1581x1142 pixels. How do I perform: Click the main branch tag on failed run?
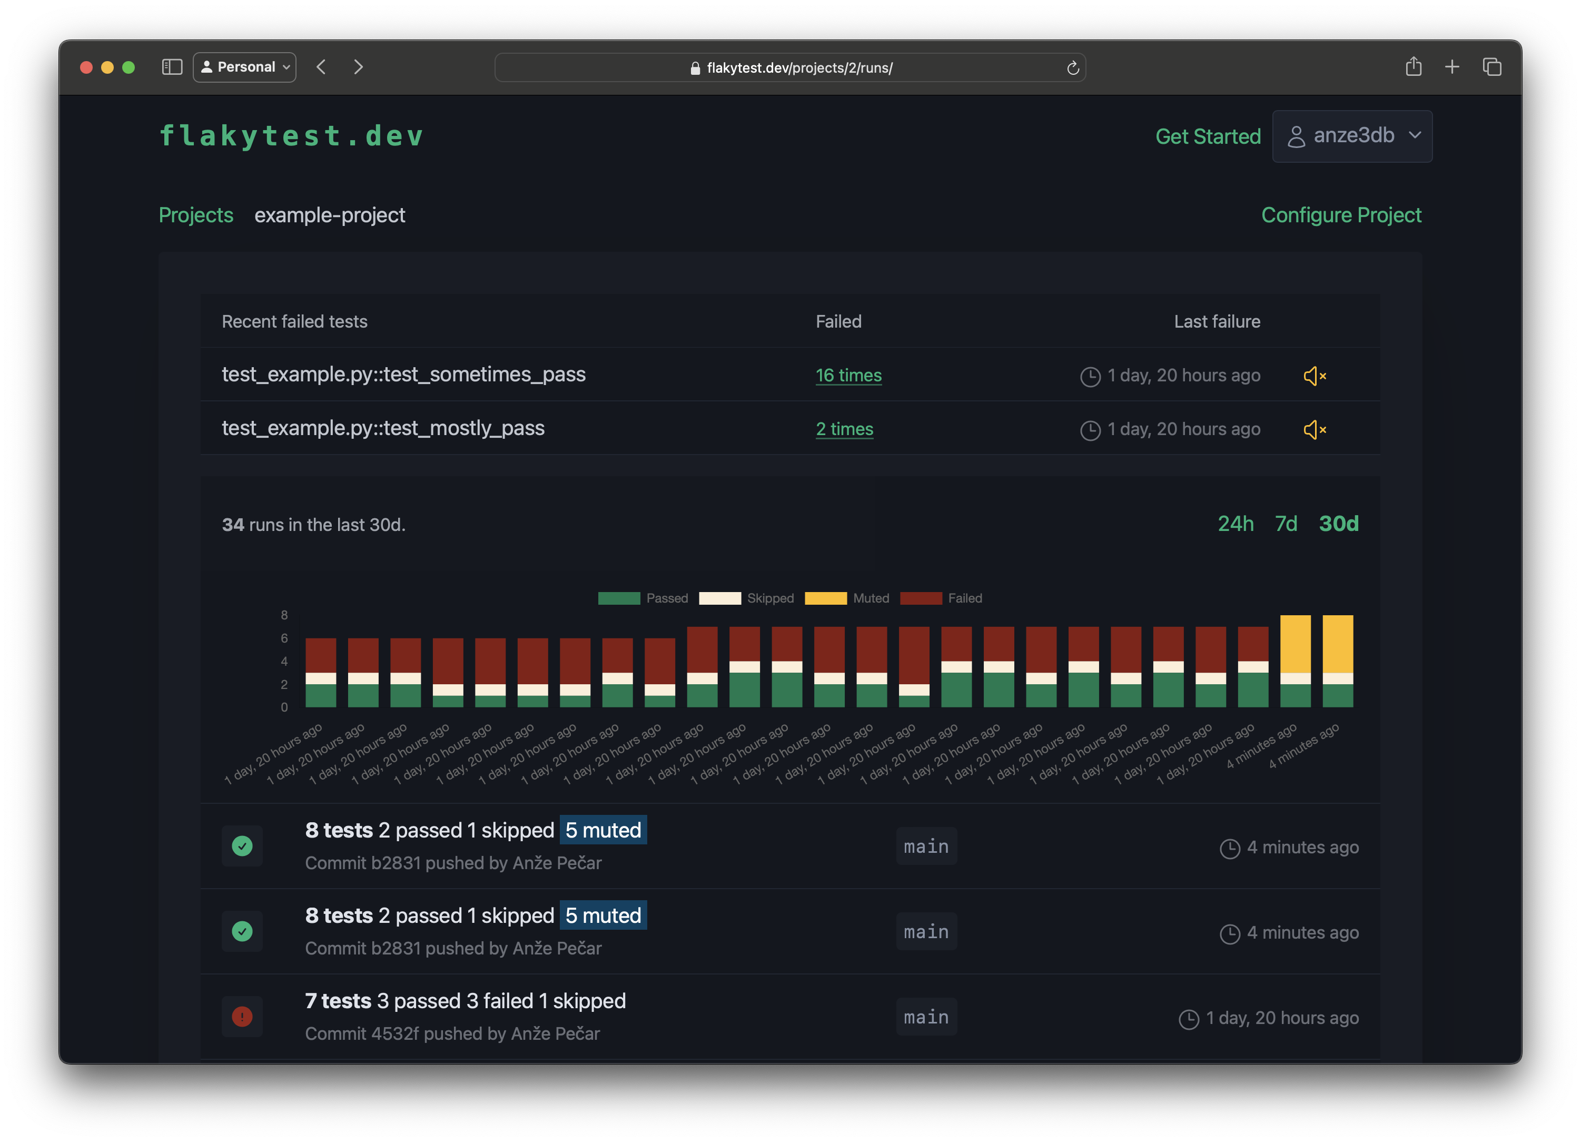[926, 1017]
